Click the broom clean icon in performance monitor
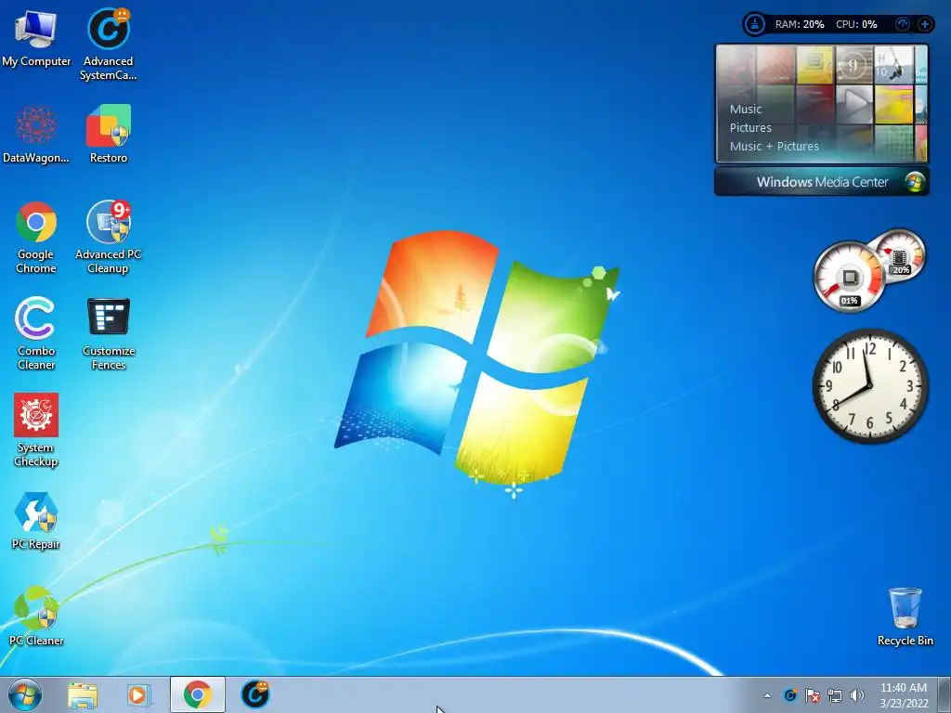951x713 pixels. (755, 24)
